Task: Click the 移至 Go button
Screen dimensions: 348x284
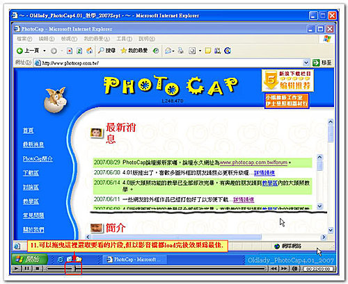Action: (322, 62)
